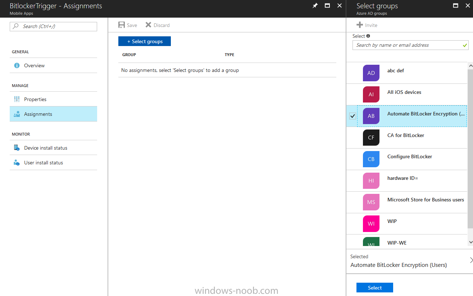Click the info icon next to Select
Screen dimensions: 473x296
[x=368, y=36]
